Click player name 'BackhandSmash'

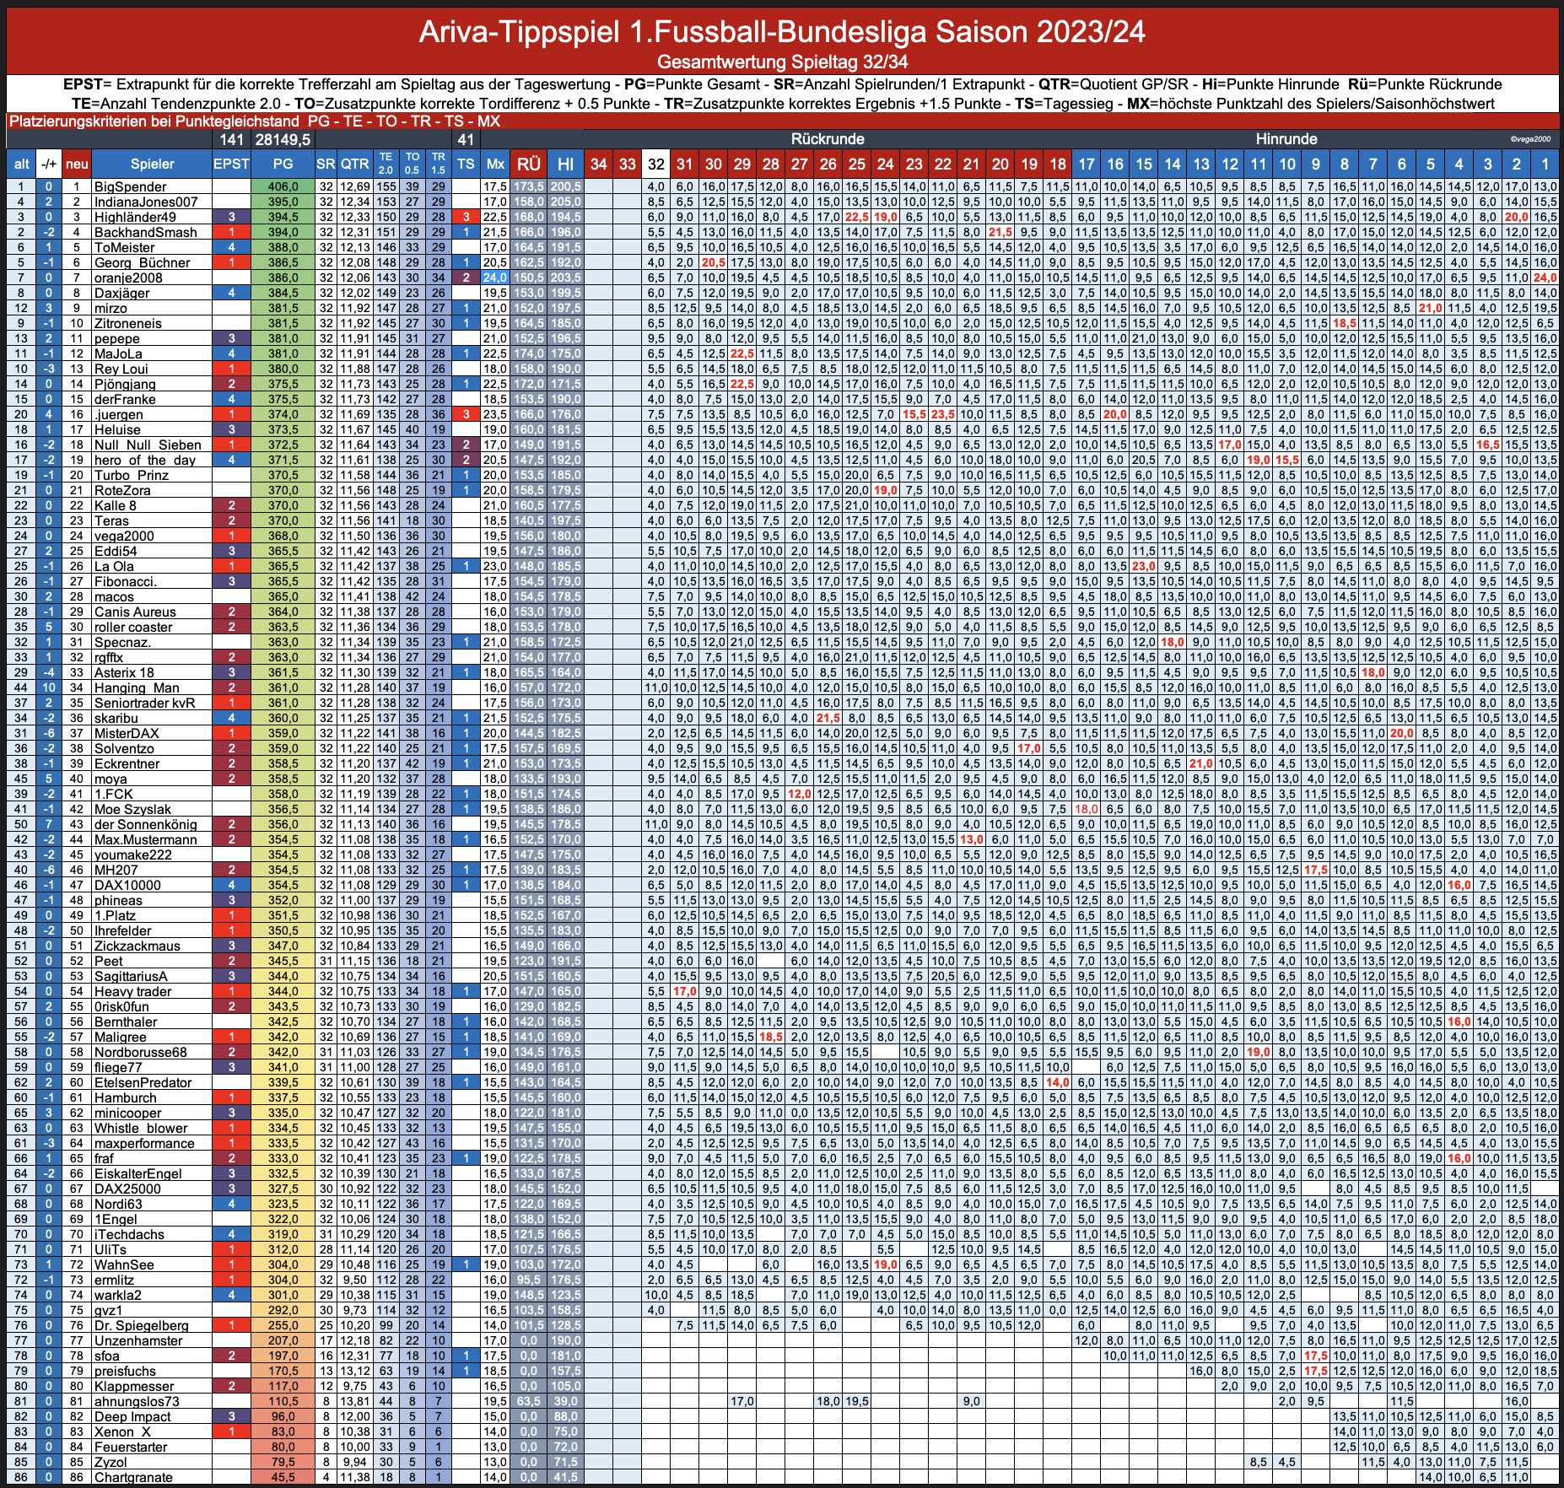(x=146, y=232)
